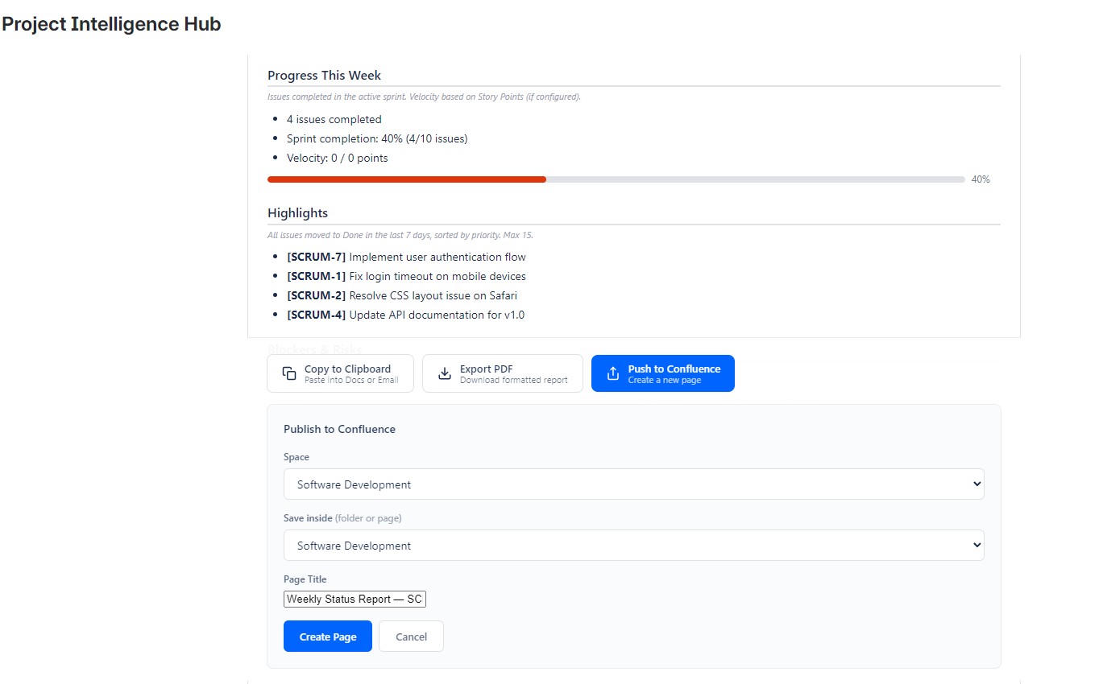Click the clipboard copy icon
Image resolution: width=1103 pixels, height=684 pixels.
pos(289,373)
